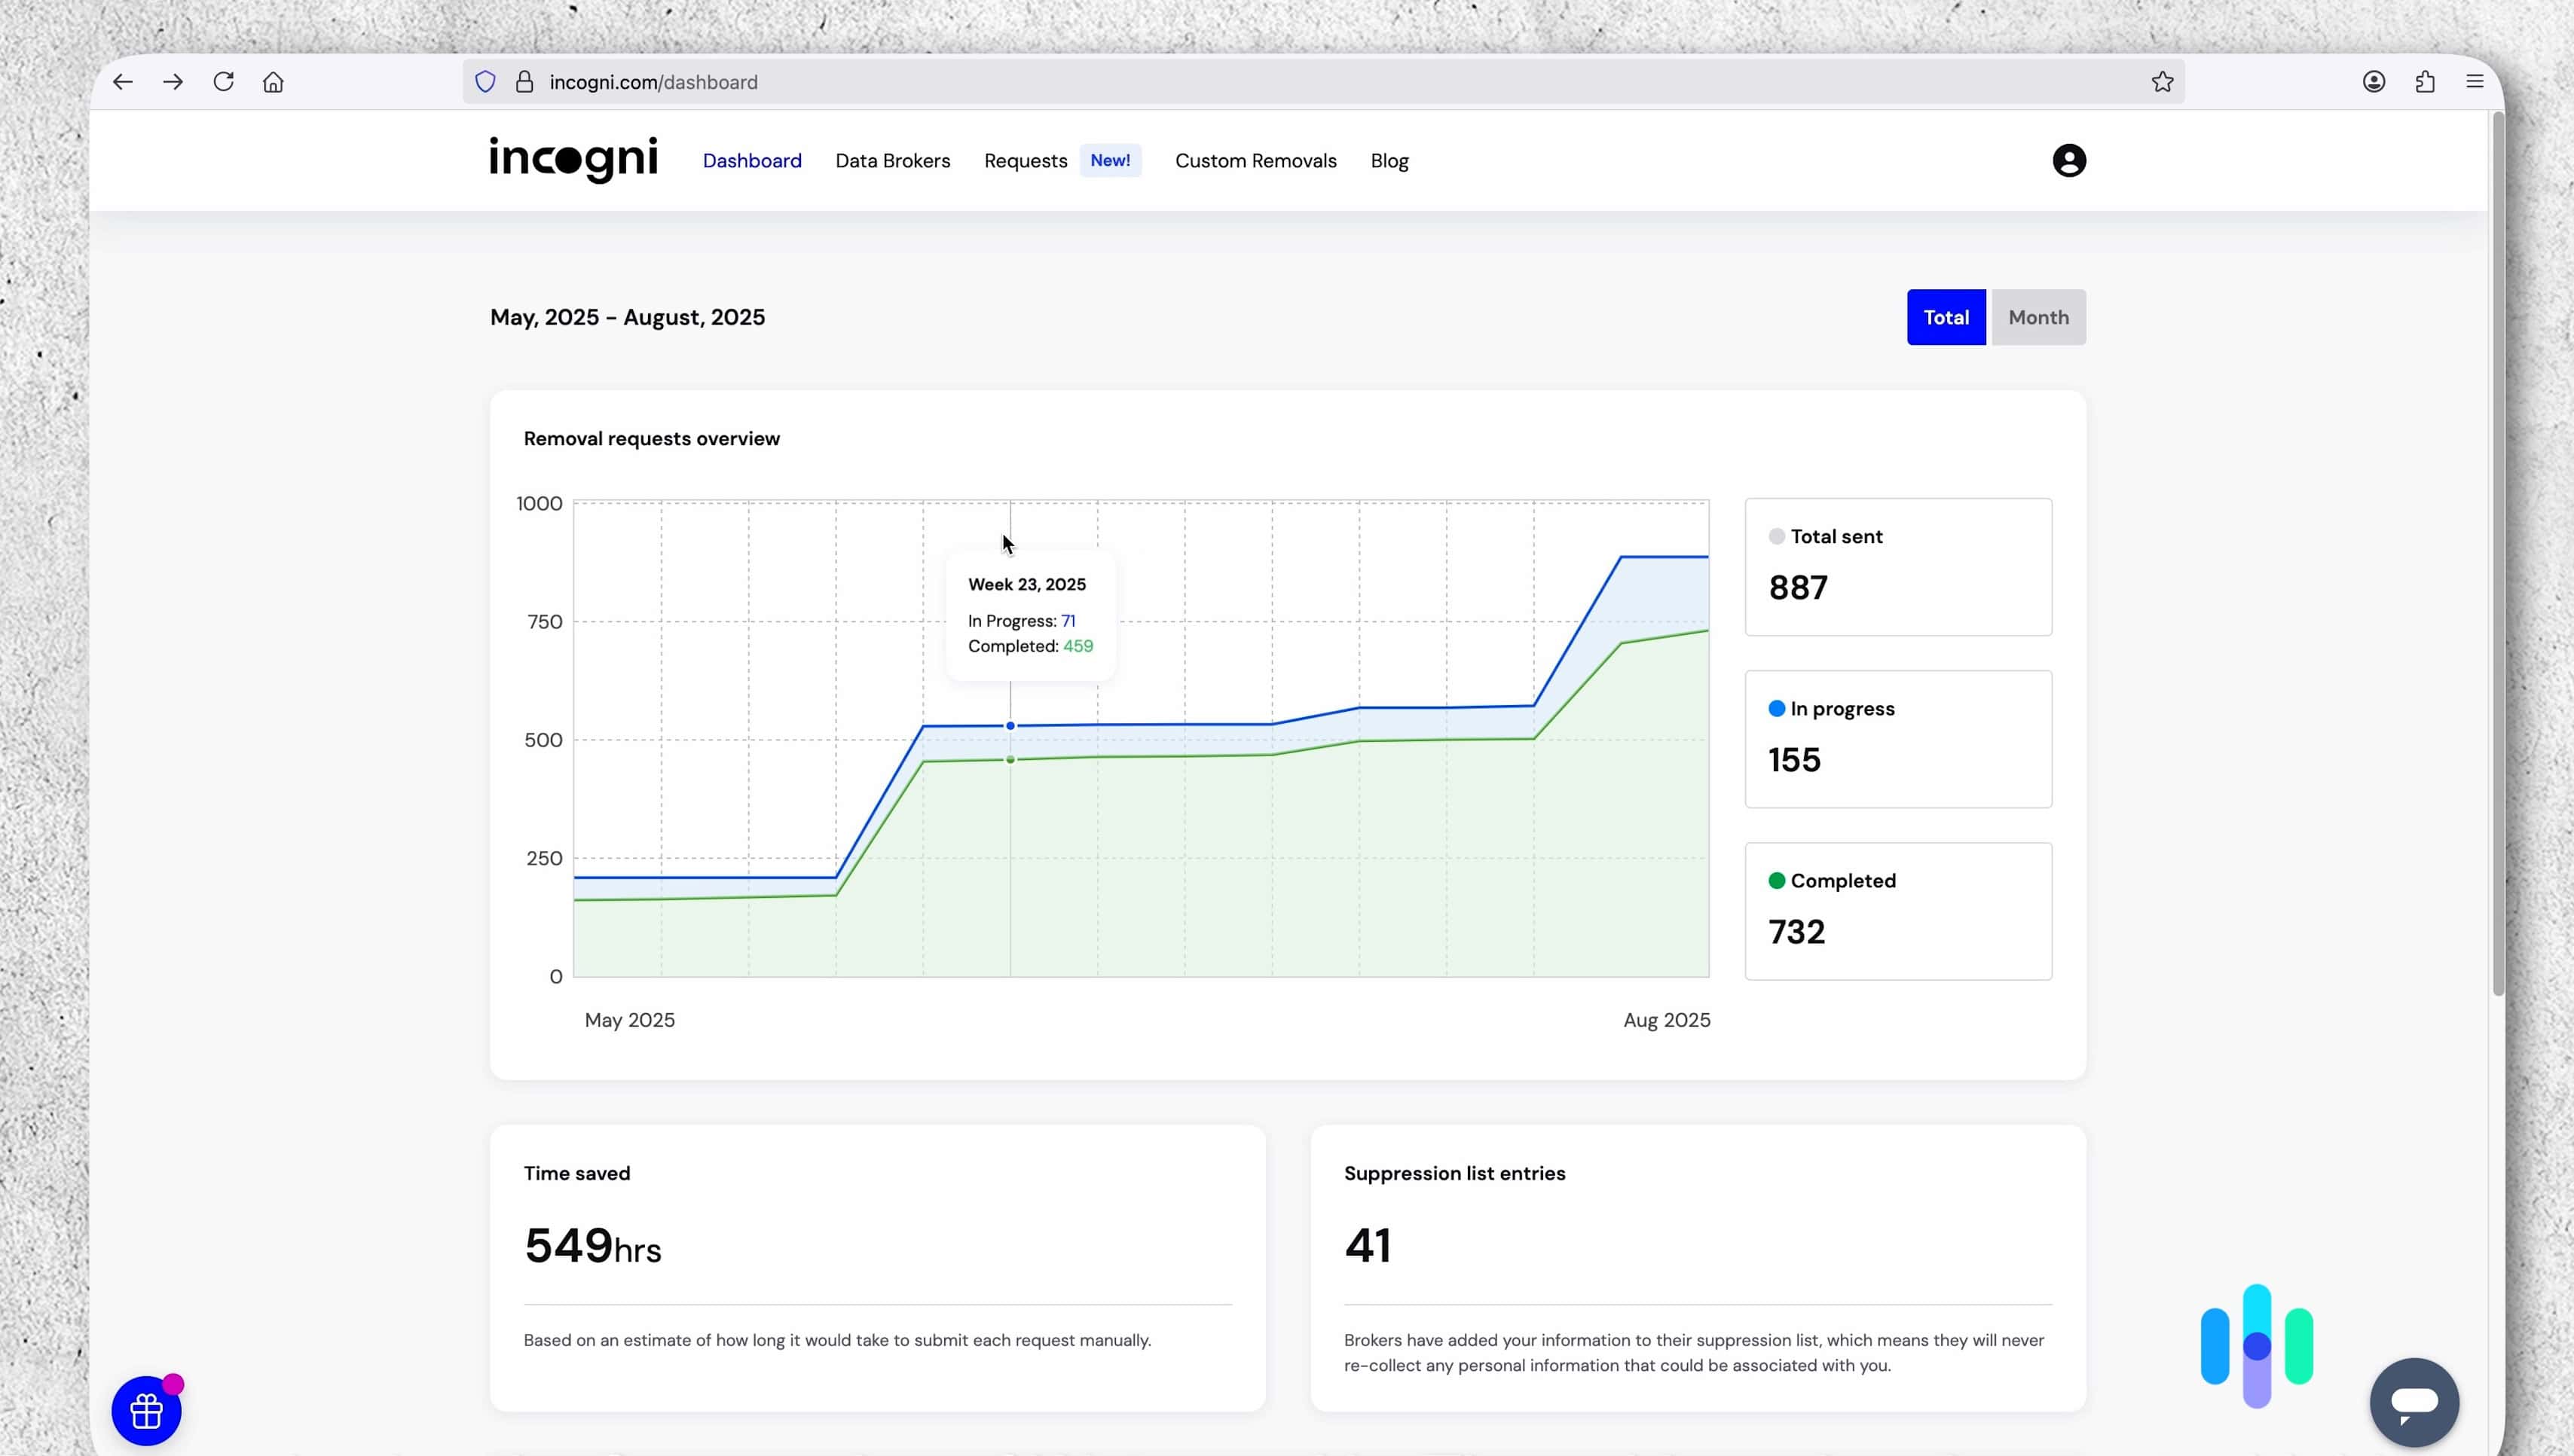Bookmark this page with the star icon
The image size is (2574, 1456).
[x=2162, y=81]
